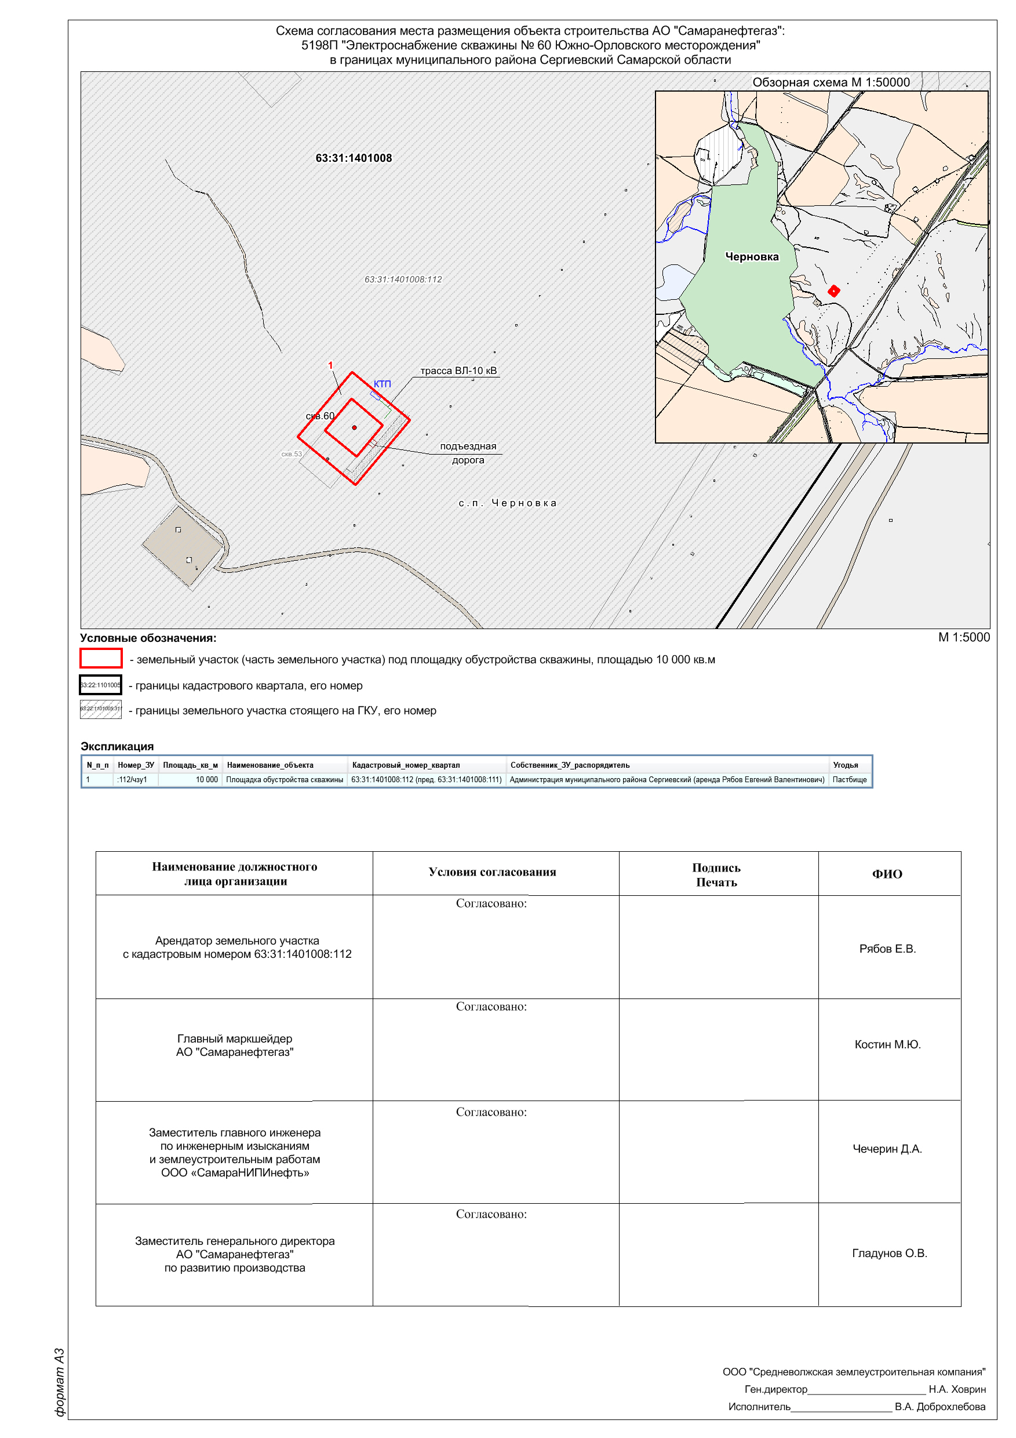This screenshot has width=1016, height=1438.
Task: Click the Номер_ЗУ column header
Action: tap(136, 765)
